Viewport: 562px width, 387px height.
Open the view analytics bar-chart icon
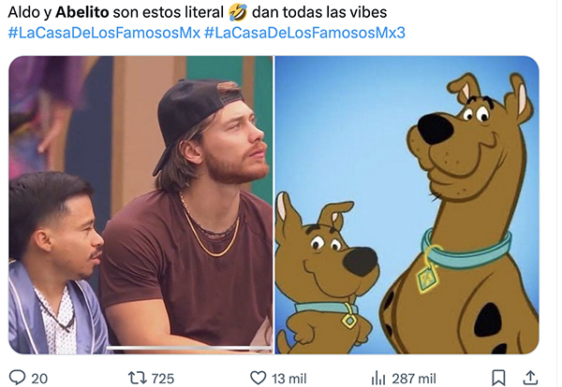(378, 378)
